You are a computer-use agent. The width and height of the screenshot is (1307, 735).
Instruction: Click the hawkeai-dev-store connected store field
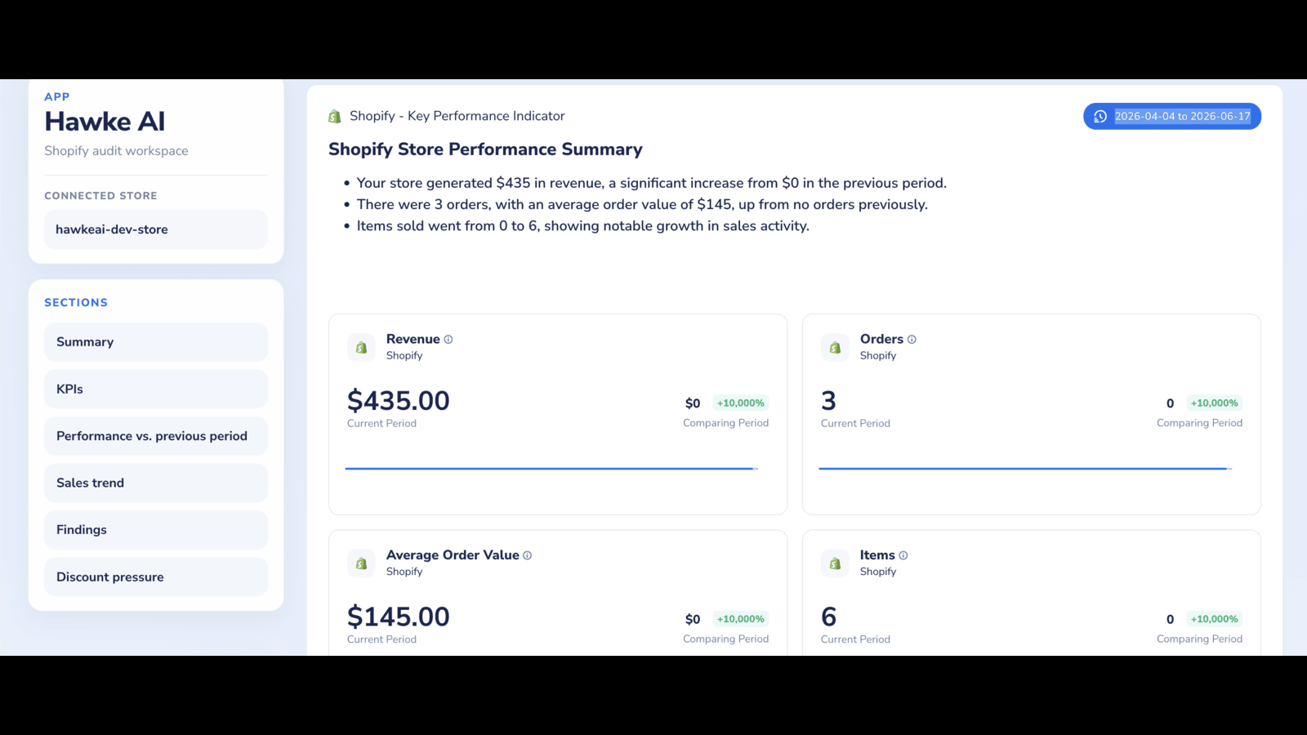tap(156, 229)
